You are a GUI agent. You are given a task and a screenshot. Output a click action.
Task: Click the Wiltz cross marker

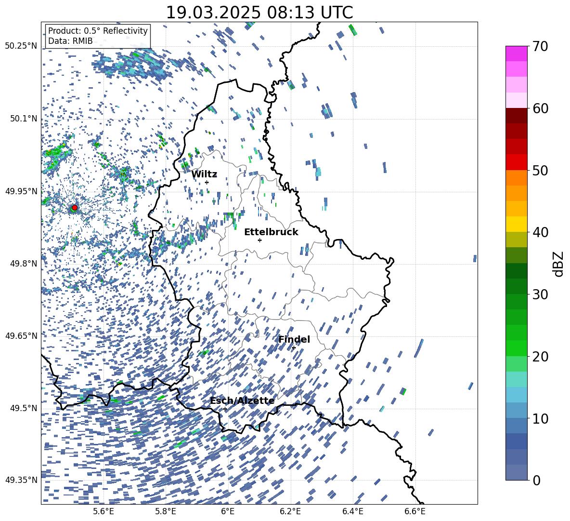[207, 183]
